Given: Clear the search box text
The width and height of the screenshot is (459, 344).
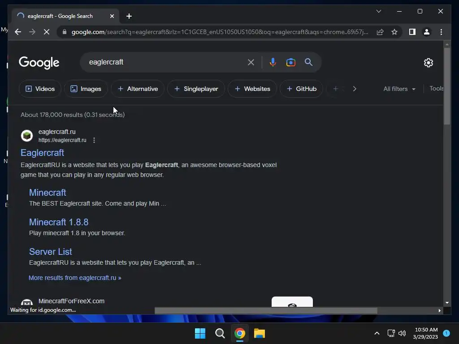Looking at the screenshot, I should (x=251, y=62).
